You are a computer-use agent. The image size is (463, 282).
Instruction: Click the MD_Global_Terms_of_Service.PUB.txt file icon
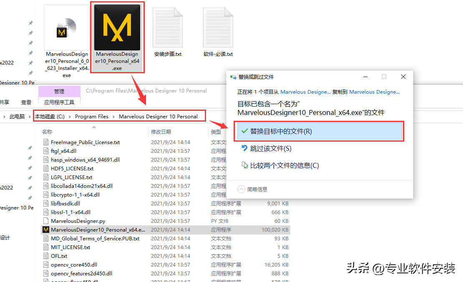[x=46, y=238]
